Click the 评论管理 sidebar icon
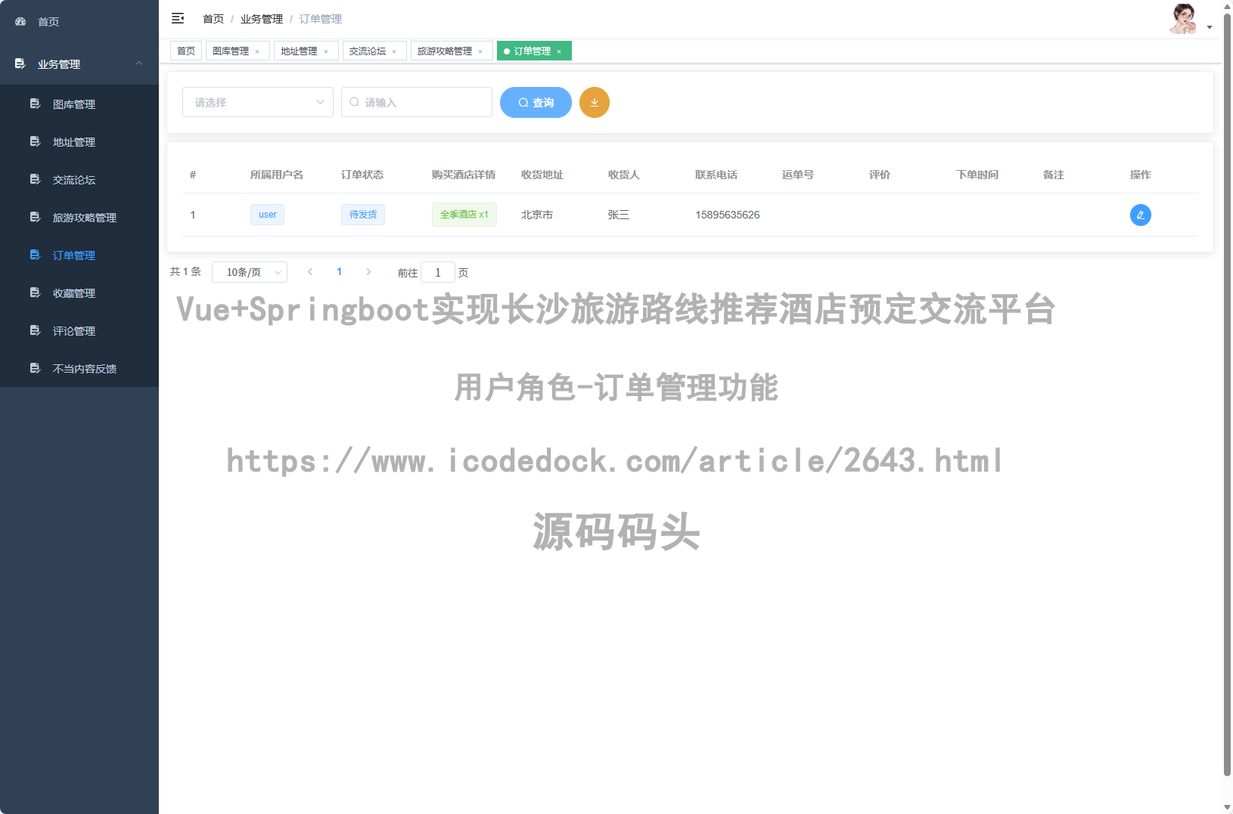The width and height of the screenshot is (1233, 814). coord(35,330)
